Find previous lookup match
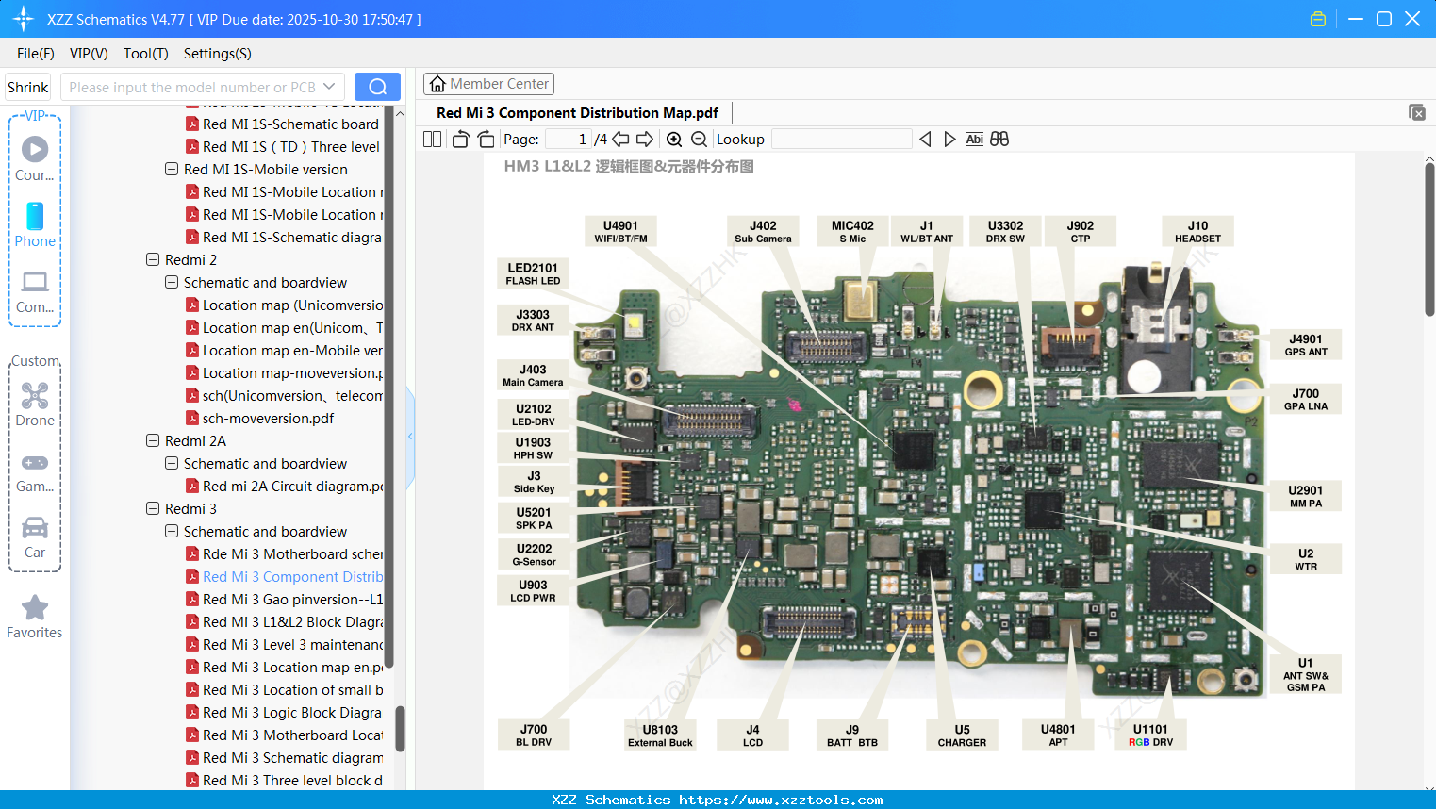This screenshot has height=809, width=1436. (925, 140)
